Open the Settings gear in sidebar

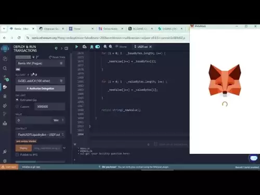coord(5,161)
